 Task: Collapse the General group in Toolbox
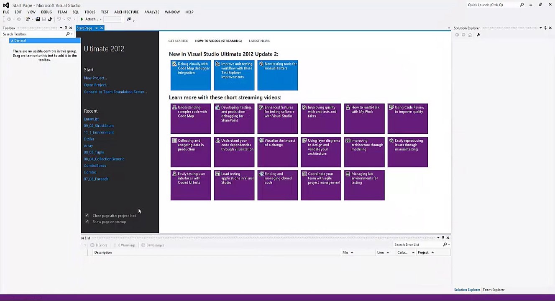(12, 41)
